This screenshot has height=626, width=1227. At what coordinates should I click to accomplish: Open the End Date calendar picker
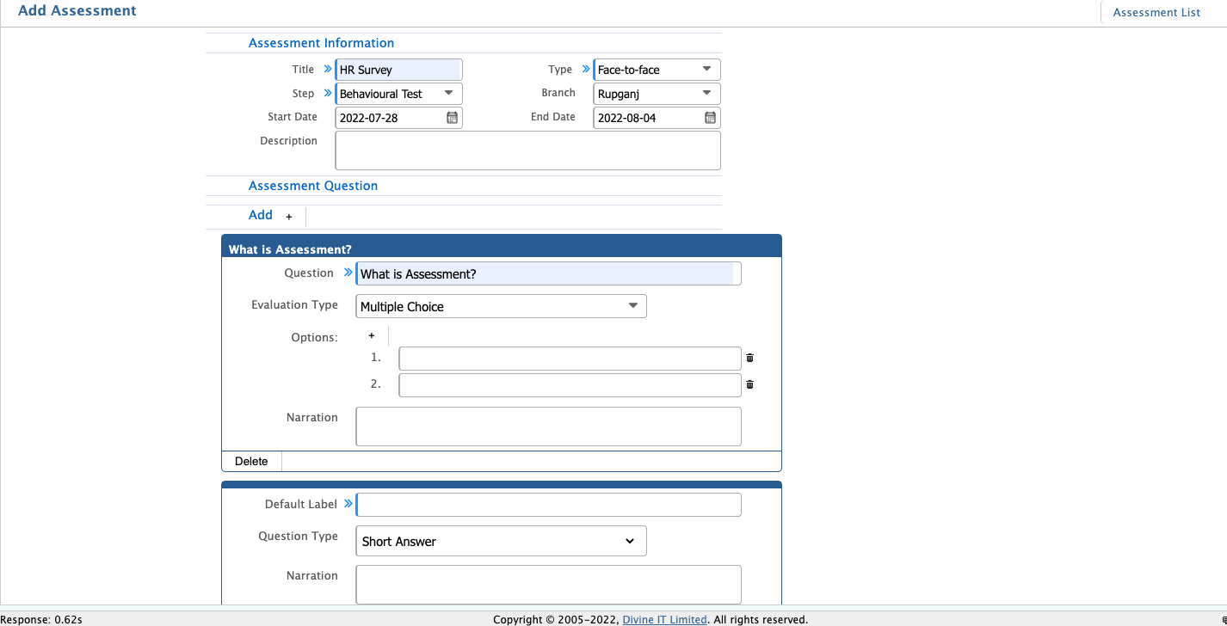[710, 117]
